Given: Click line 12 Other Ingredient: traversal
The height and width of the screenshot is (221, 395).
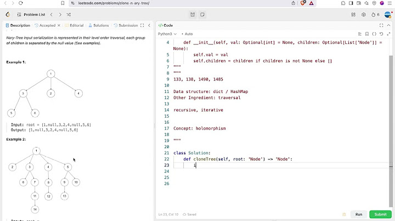Looking at the screenshot, I should [207, 97].
